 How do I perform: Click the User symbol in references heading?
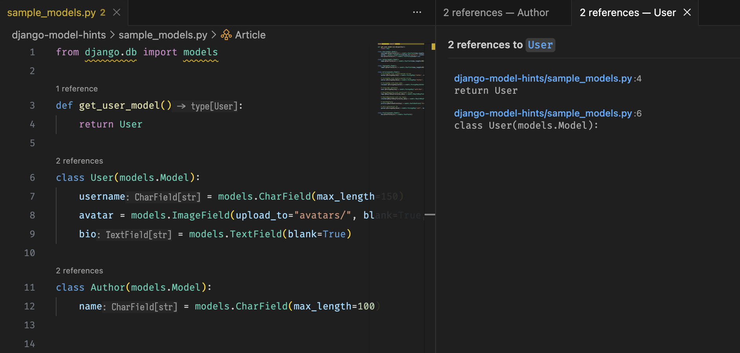[x=540, y=45]
